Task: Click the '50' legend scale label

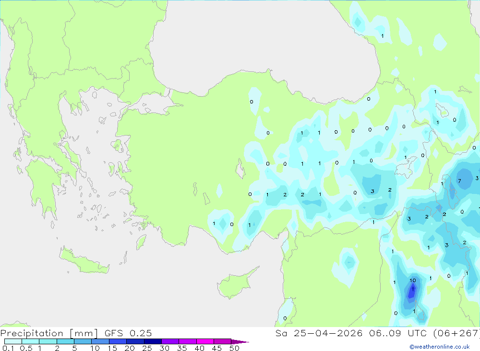Action: click(235, 348)
